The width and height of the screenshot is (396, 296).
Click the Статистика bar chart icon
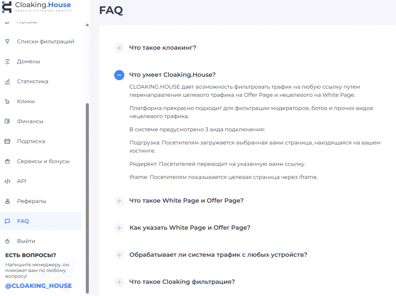[x=7, y=81]
